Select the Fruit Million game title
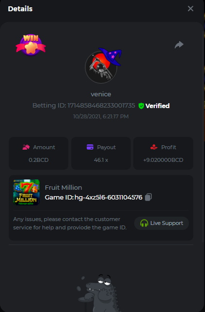The width and height of the screenshot is (205, 312). (x=63, y=187)
